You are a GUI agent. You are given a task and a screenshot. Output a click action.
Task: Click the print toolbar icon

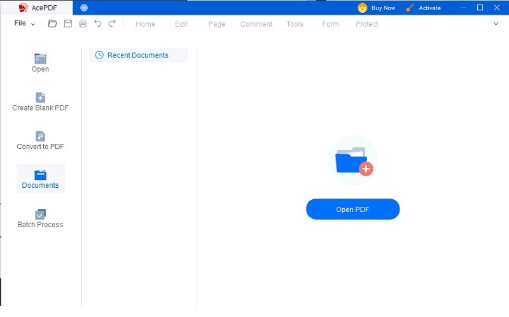83,24
